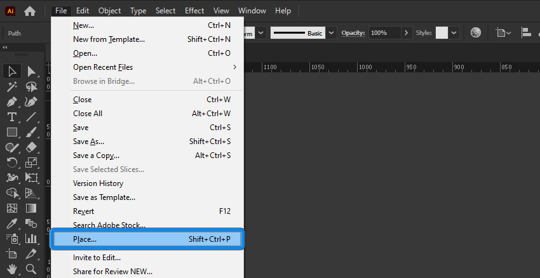Expand the Opacity value arrow
The height and width of the screenshot is (278, 540).
[x=407, y=33]
